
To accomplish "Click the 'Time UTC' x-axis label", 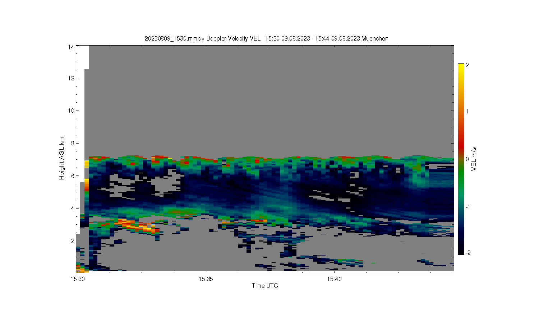I will point(265,286).
